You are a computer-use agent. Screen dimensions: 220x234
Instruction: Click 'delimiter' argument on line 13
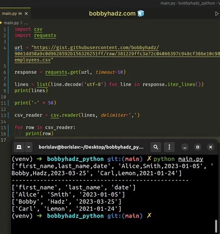click(114, 115)
